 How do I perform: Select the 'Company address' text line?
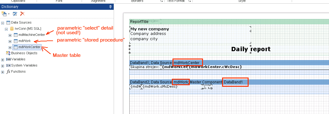point(148,34)
